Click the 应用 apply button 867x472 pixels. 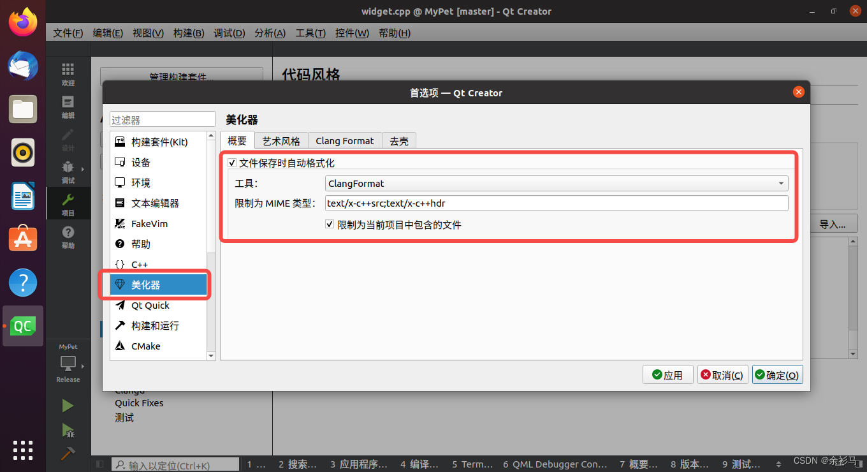pos(667,375)
